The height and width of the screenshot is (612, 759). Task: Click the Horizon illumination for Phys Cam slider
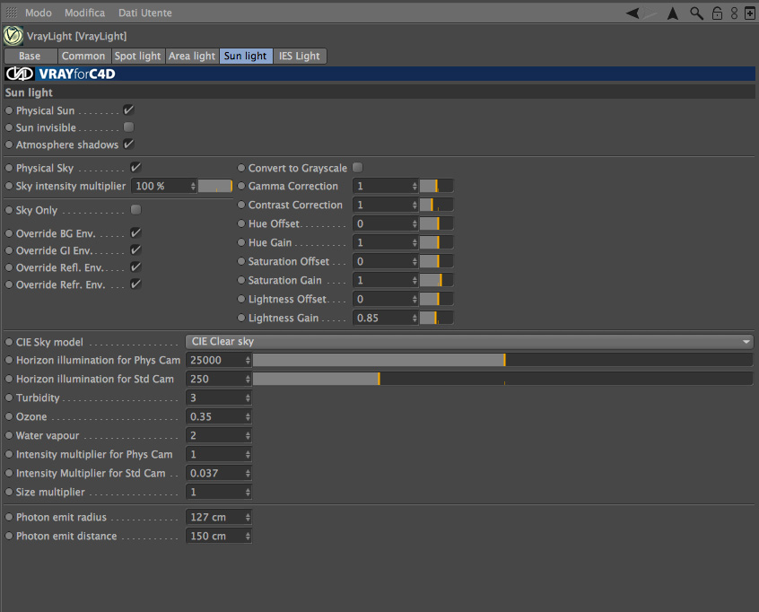tap(502, 360)
